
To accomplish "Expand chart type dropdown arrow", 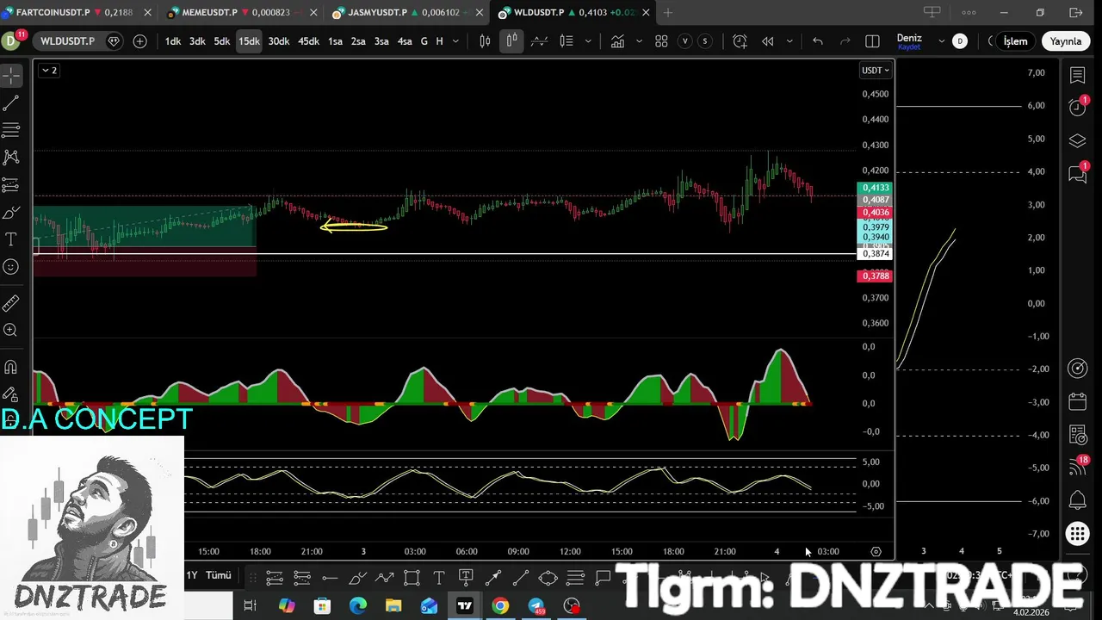I will (588, 41).
